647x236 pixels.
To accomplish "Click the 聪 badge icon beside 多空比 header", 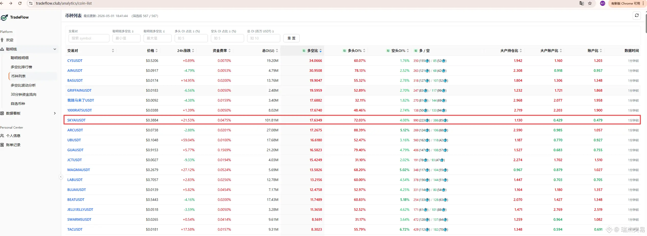I will tap(304, 51).
